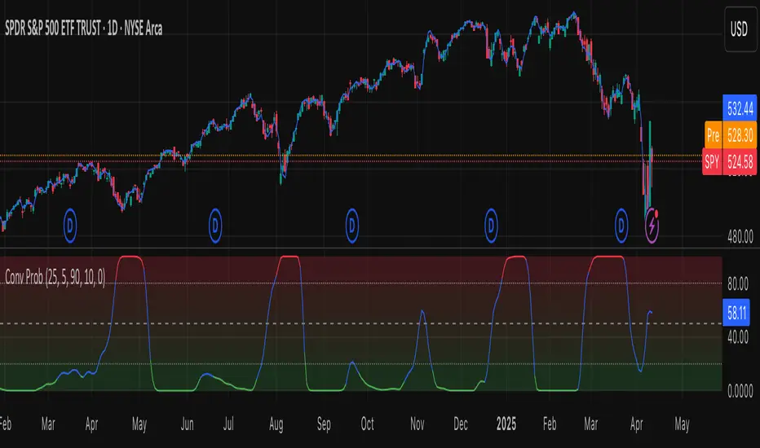Click the orange Pre 528.30 price label
Viewport: 760px width, 448px height.
(x=731, y=134)
